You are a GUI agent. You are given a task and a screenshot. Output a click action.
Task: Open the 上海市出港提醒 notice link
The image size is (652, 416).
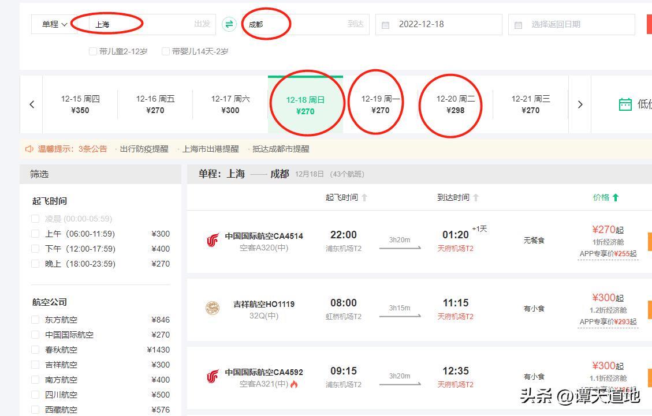pos(210,149)
